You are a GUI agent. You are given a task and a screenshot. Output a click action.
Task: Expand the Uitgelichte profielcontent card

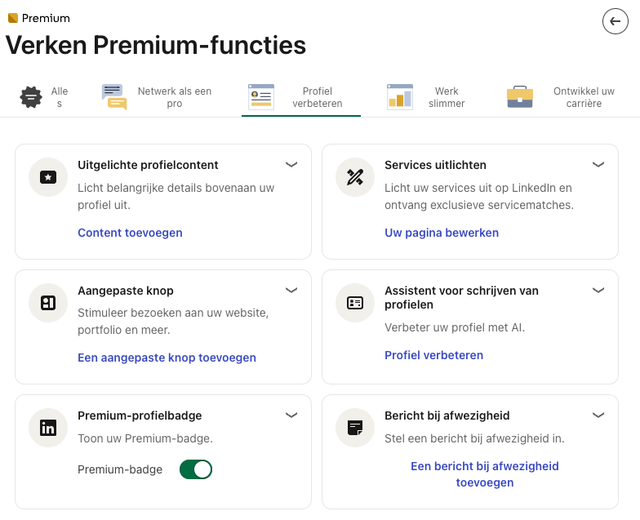click(x=291, y=164)
